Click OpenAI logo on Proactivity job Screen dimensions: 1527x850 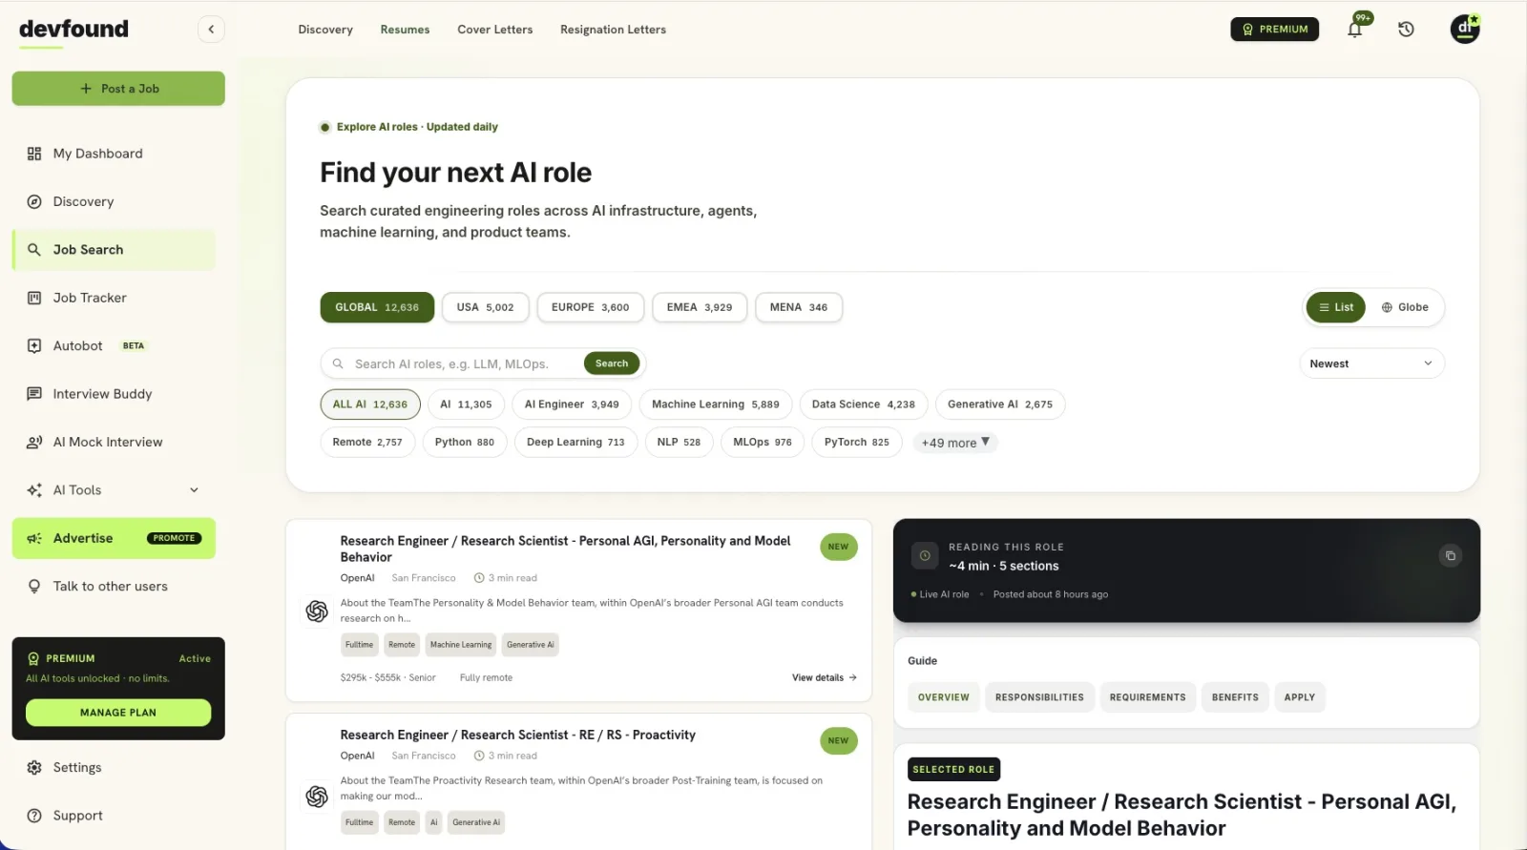(x=317, y=796)
